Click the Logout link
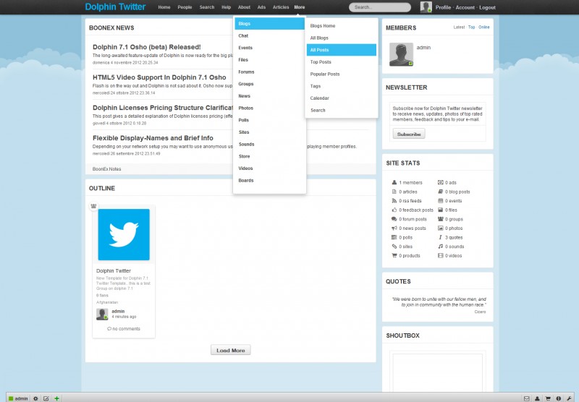 (x=487, y=7)
